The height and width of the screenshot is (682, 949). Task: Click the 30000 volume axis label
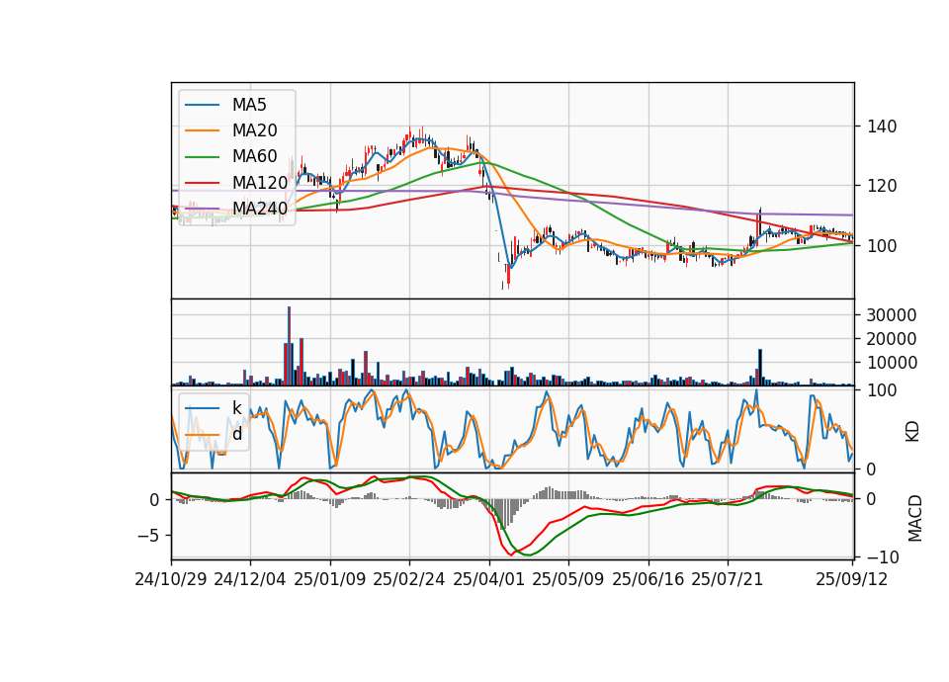click(892, 315)
